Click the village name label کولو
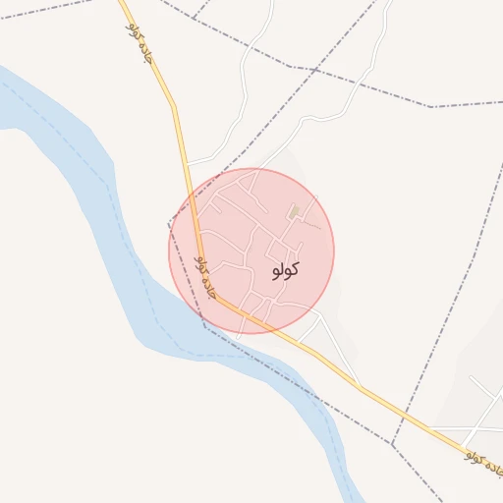This screenshot has width=503, height=503. point(286,270)
